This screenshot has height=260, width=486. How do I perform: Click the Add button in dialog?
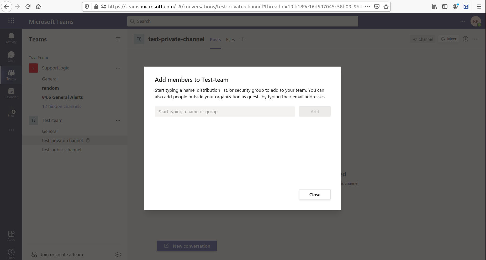(x=315, y=111)
